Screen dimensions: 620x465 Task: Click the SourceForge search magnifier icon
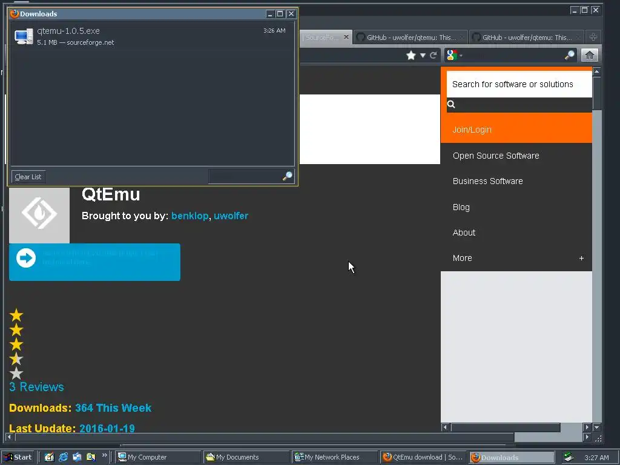point(451,104)
